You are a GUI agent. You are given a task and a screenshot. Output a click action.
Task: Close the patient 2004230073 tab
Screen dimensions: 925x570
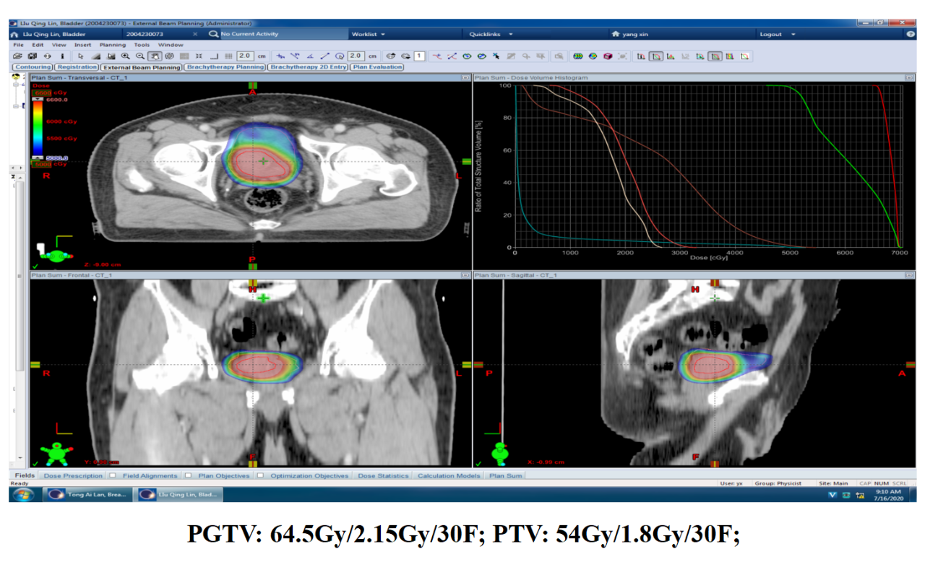point(194,34)
